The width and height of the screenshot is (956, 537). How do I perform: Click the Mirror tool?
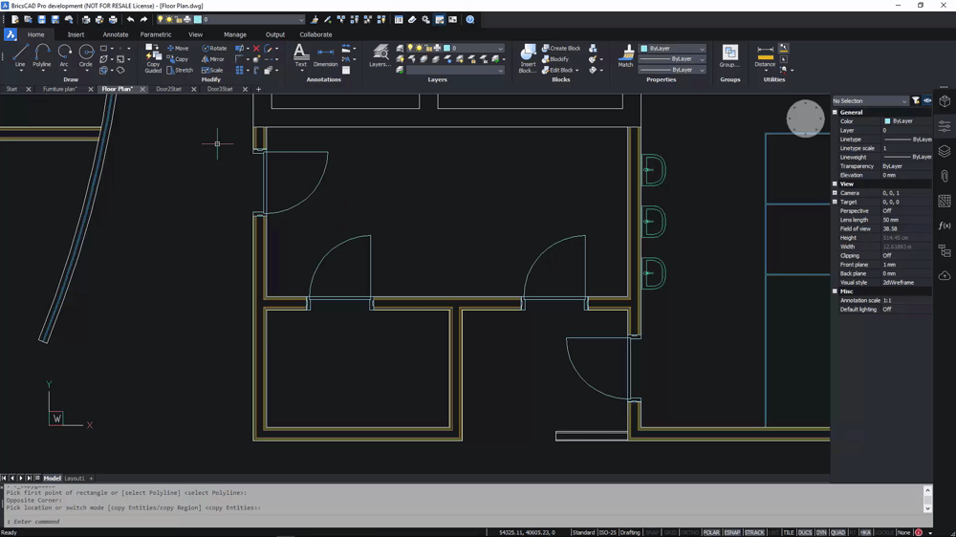click(214, 59)
